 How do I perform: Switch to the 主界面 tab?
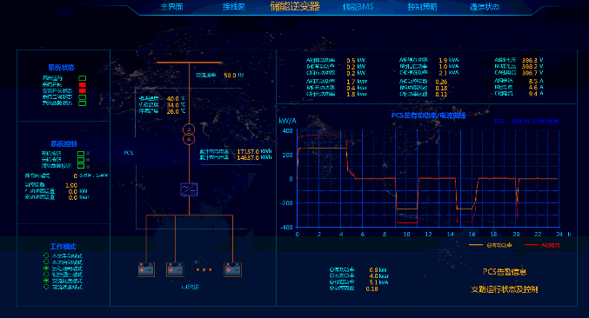tap(171, 7)
